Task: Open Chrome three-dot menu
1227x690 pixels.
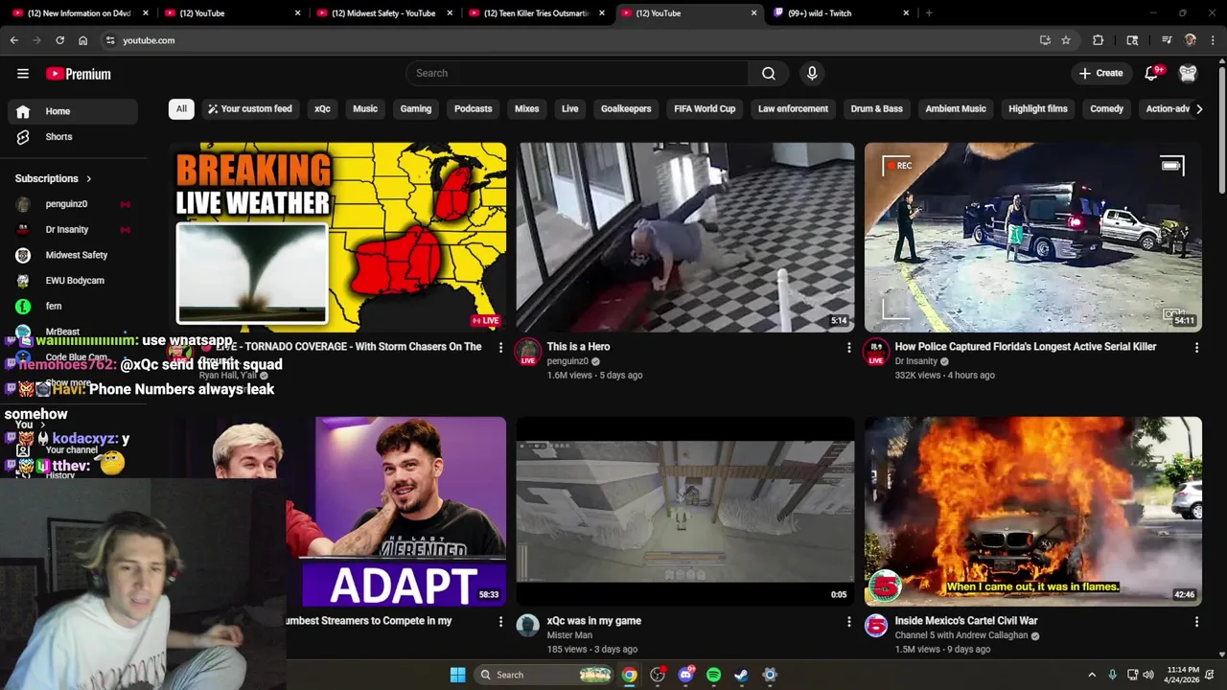Action: click(1214, 40)
